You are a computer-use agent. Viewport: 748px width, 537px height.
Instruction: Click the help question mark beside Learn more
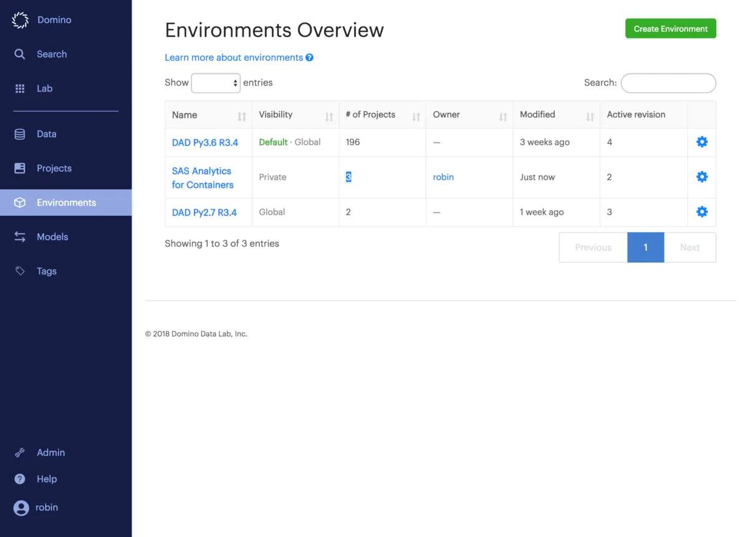coord(309,58)
